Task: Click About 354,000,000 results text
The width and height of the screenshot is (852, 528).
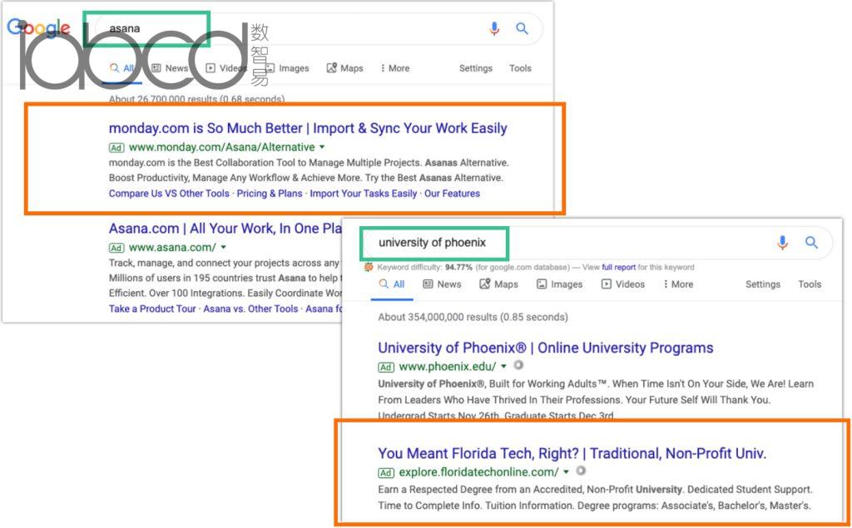Action: coord(473,317)
